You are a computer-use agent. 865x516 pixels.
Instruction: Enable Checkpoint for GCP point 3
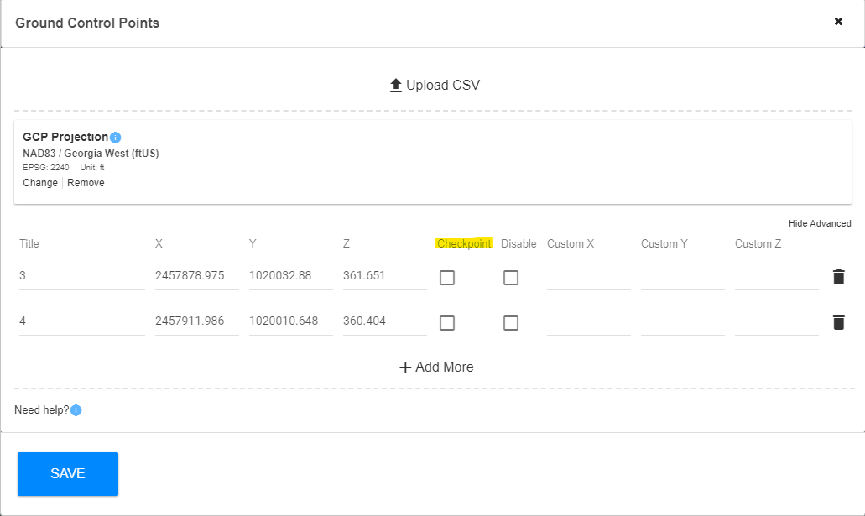(446, 277)
